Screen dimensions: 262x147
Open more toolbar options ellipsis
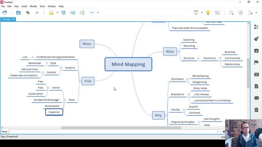(x=92, y=13)
